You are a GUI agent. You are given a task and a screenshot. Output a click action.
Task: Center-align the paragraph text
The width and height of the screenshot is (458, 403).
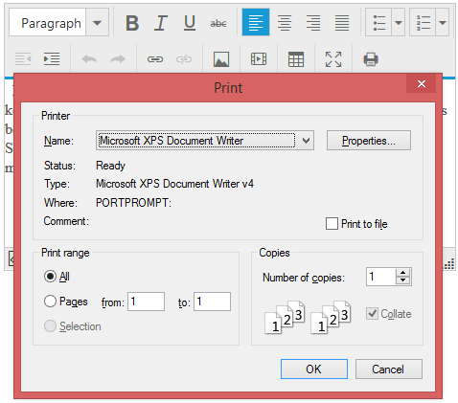pyautogui.click(x=285, y=23)
